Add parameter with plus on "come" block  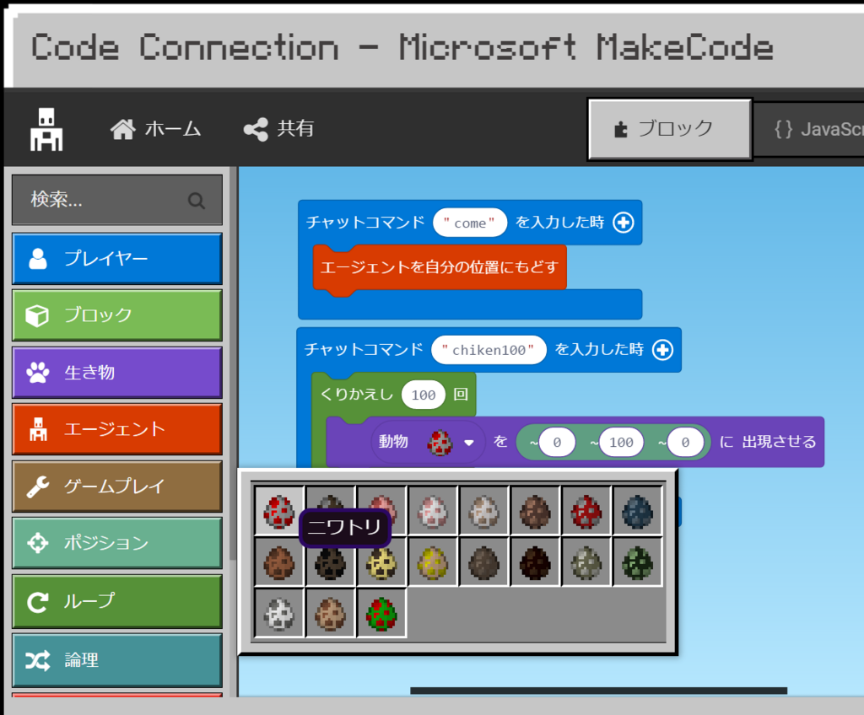(x=624, y=223)
